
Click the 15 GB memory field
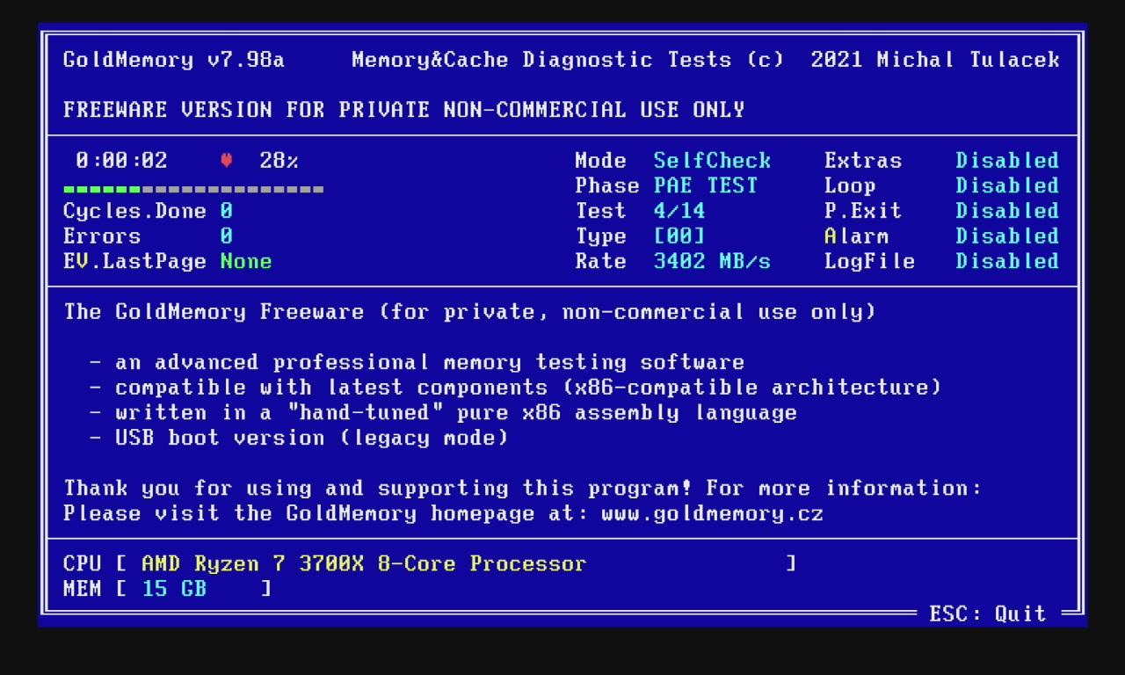pos(174,589)
